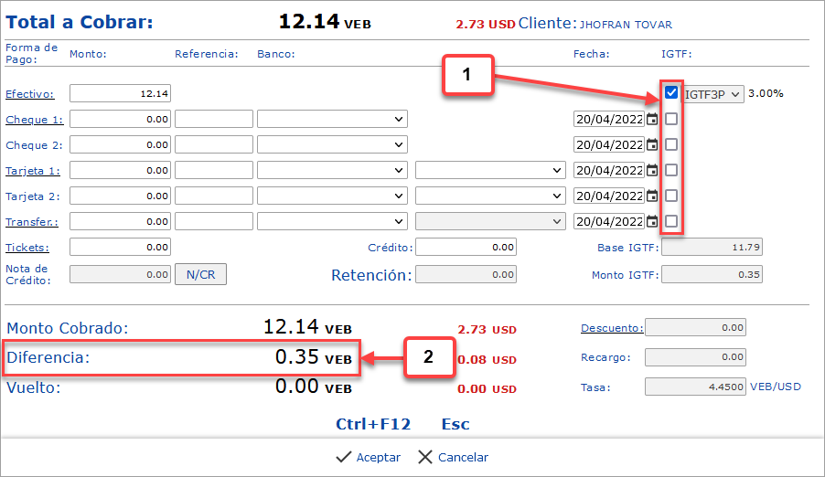
Task: Focus the Tickets amount field
Action: (120, 247)
